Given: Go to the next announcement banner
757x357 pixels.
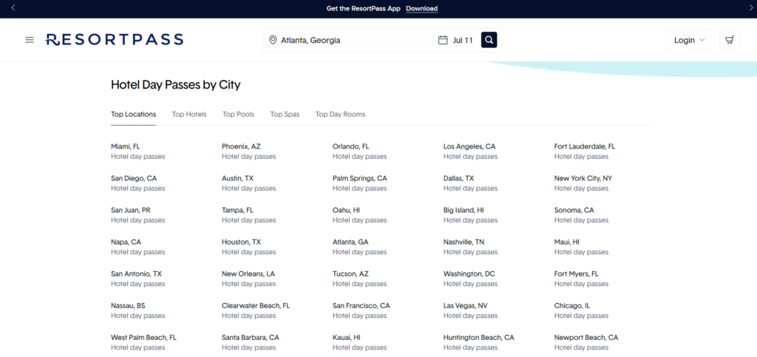Looking at the screenshot, I should 751,7.
